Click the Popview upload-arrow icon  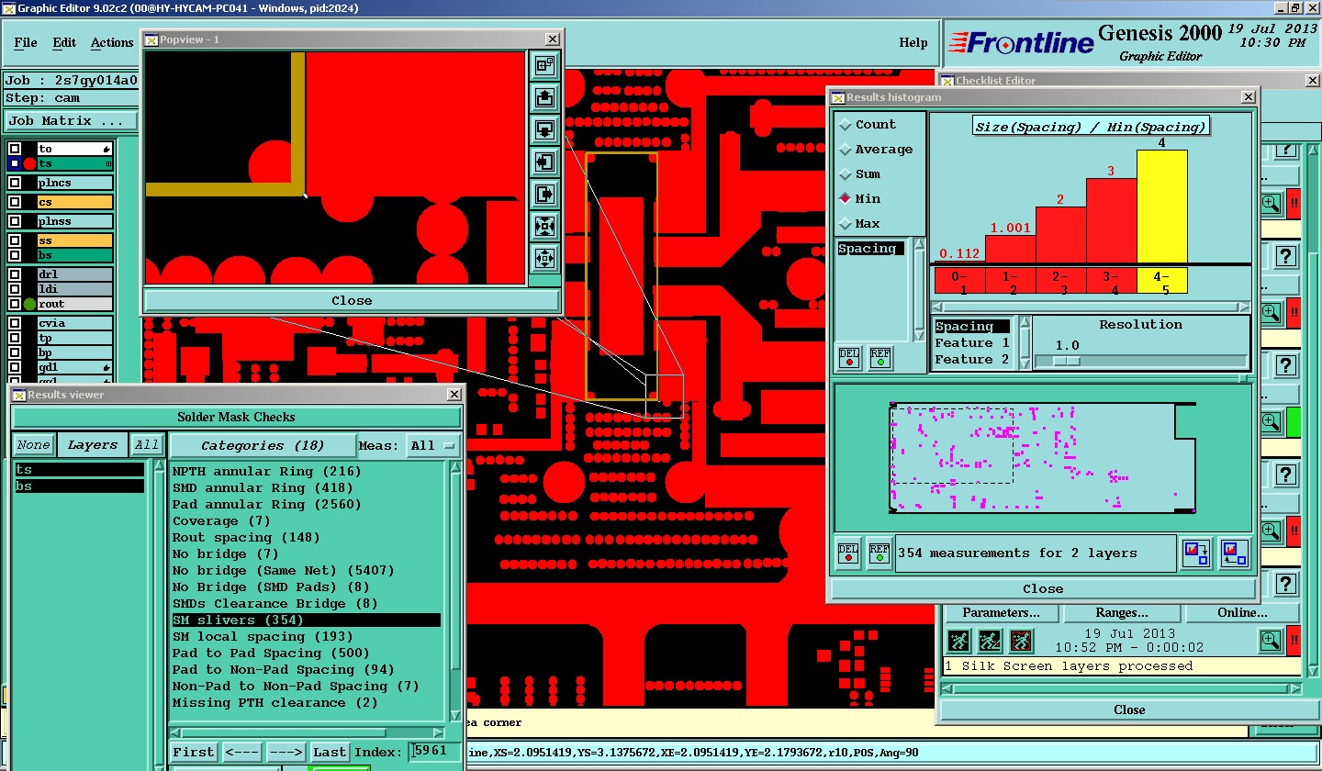(544, 97)
